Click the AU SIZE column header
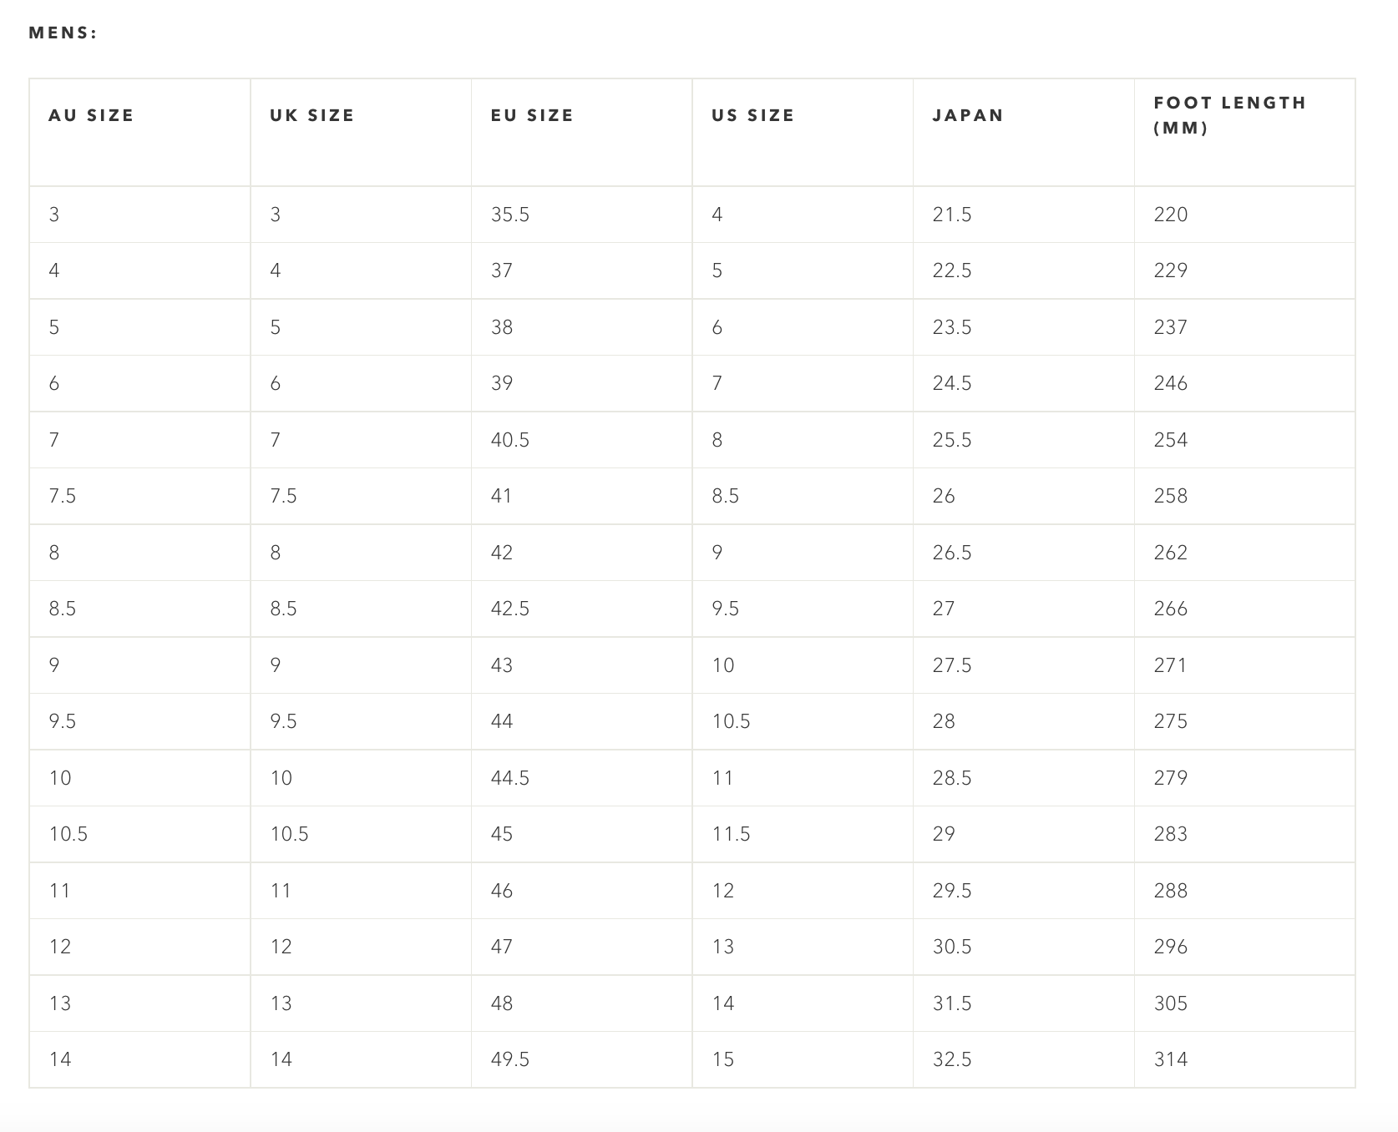The width and height of the screenshot is (1398, 1132). coord(91,115)
